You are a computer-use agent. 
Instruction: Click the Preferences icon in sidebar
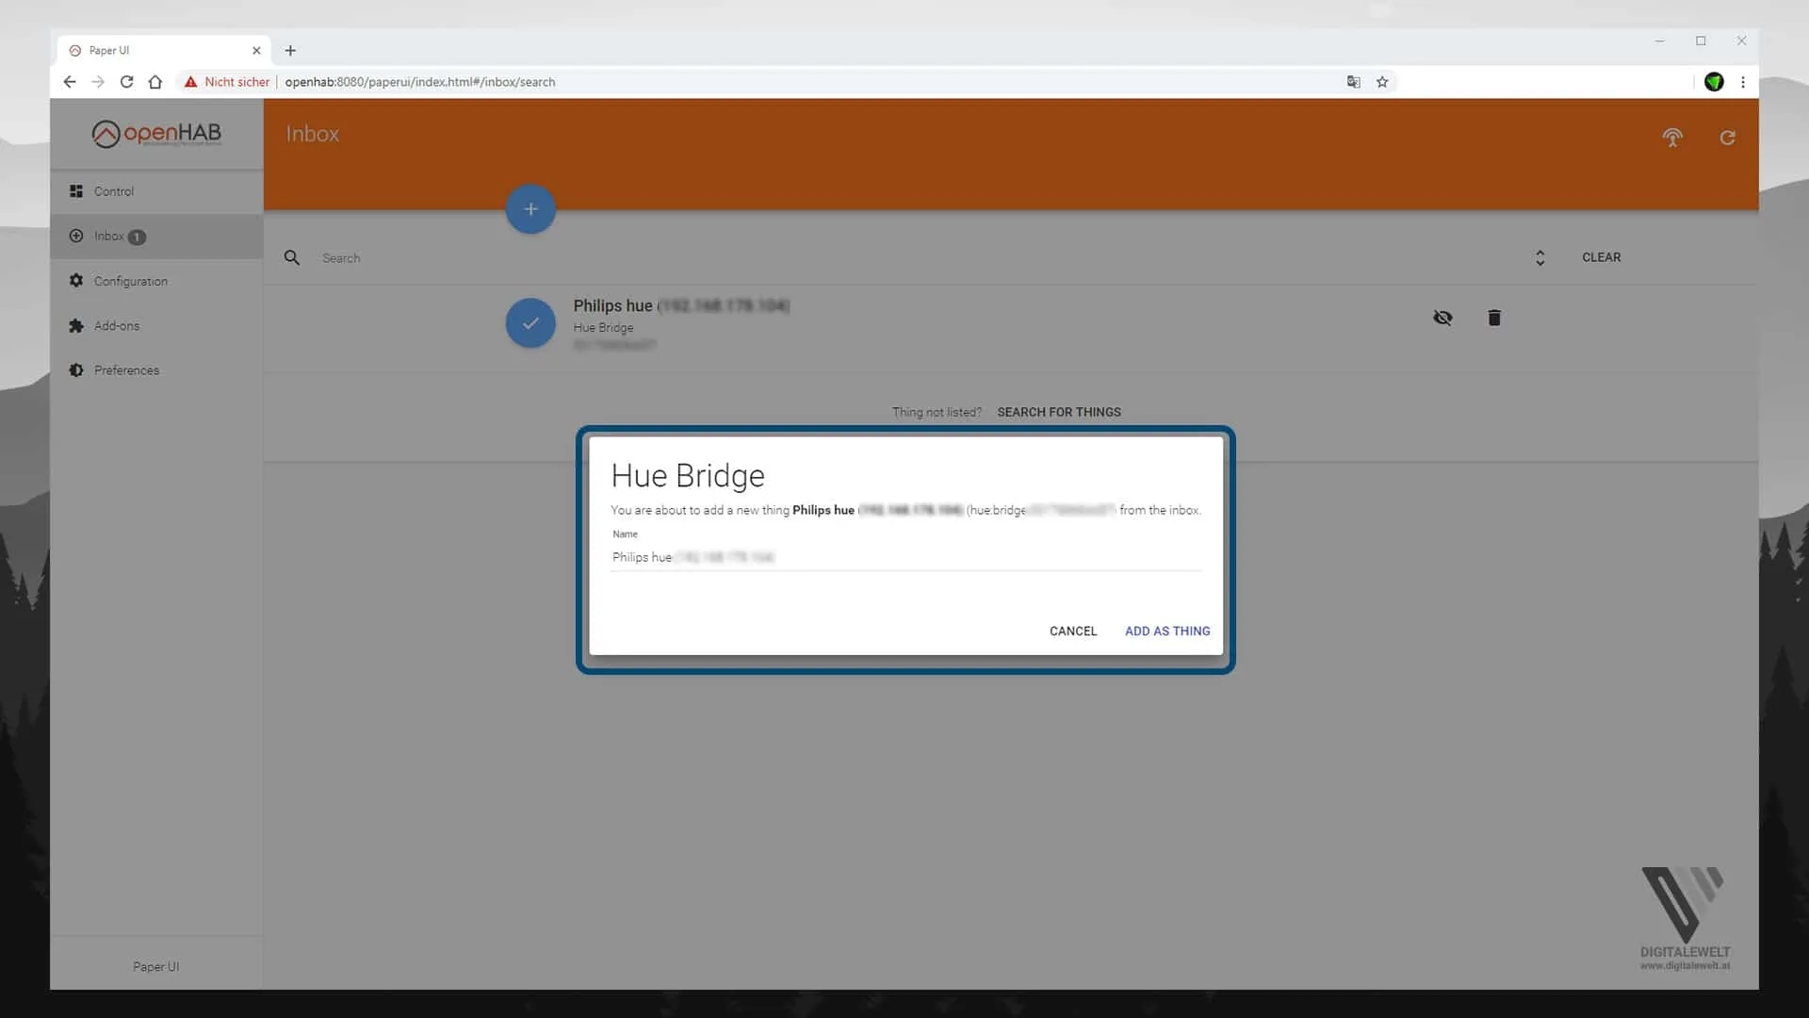[x=76, y=370]
